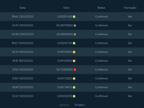Screen dimensions: 144x108
Task: Open Ver link for 12:22 12/03/2020 transaction
Action: 130,96
